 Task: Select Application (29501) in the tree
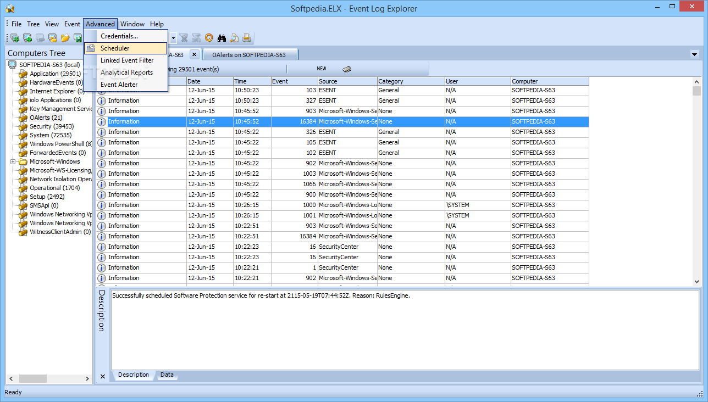tap(56, 74)
